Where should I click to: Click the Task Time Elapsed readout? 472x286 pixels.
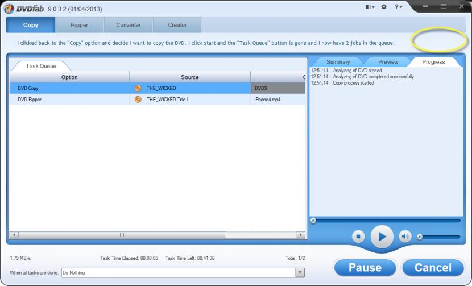point(129,258)
